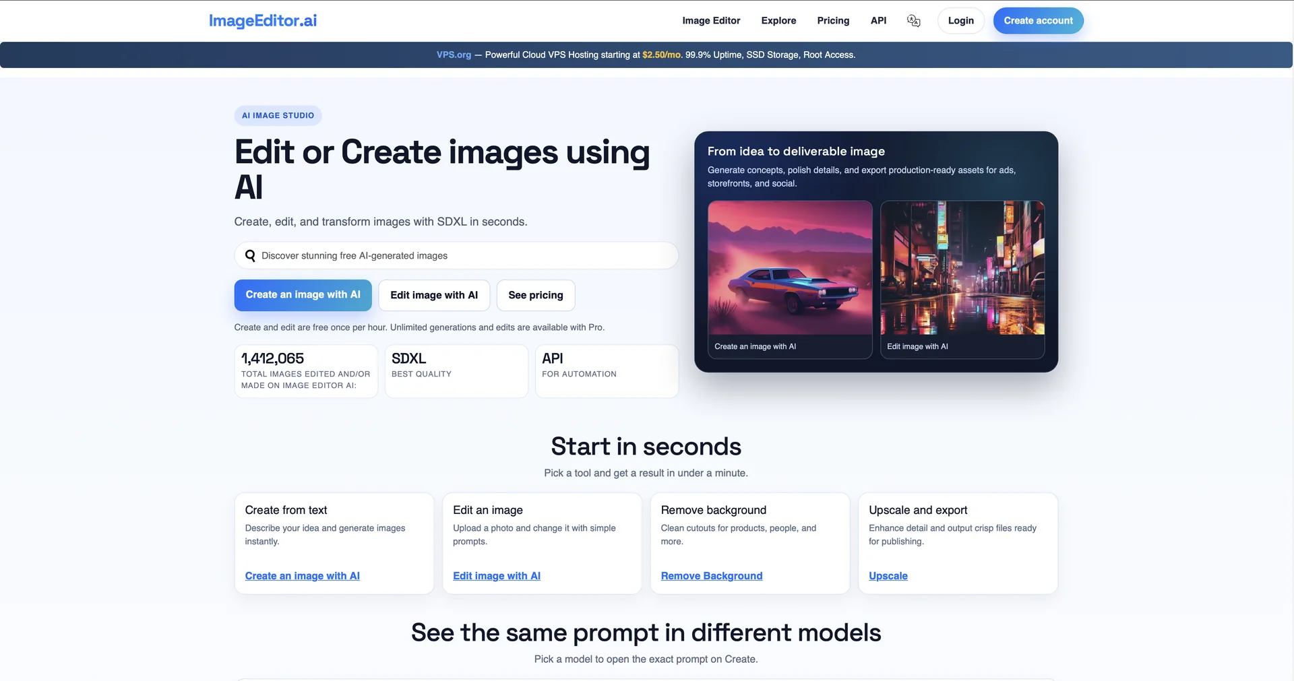Open the retro car thumbnail image

pyautogui.click(x=790, y=268)
